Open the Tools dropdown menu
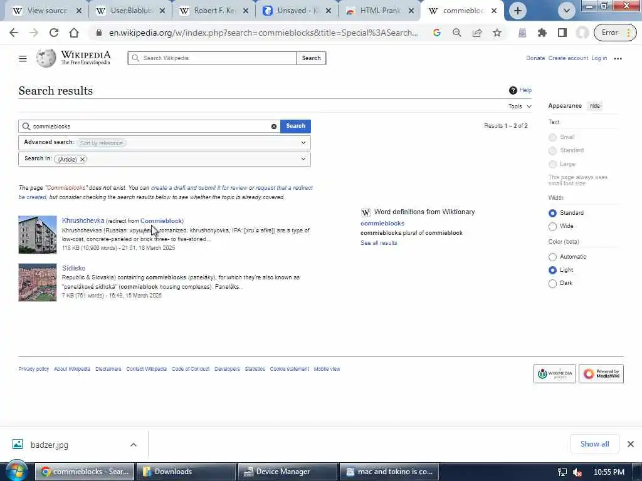642x481 pixels. [x=520, y=106]
